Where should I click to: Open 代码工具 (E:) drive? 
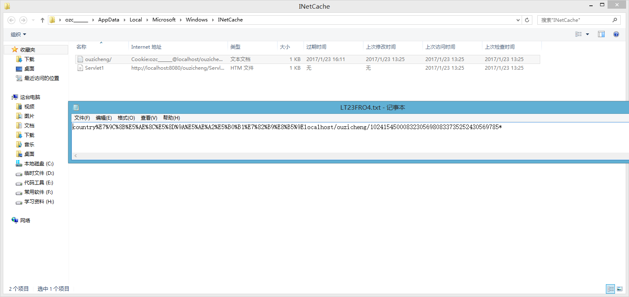tap(35, 183)
